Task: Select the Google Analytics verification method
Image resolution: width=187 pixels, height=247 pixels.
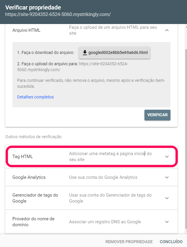Action: click(x=92, y=177)
